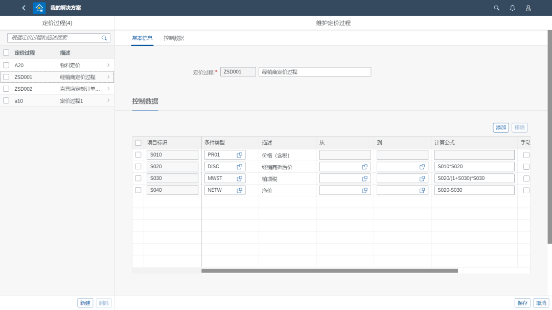Tick the checkbox for row S010
Screen dimensions: 552x310
coord(138,154)
